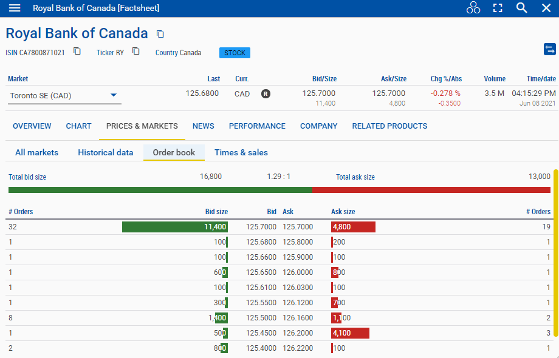Viewport: 559px width, 358px height.
Task: Select the ask price 125.8000
Action: pyautogui.click(x=298, y=242)
